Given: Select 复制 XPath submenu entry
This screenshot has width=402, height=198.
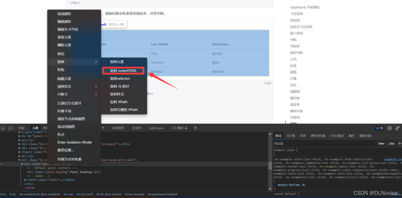Looking at the screenshot, I should 119,102.
